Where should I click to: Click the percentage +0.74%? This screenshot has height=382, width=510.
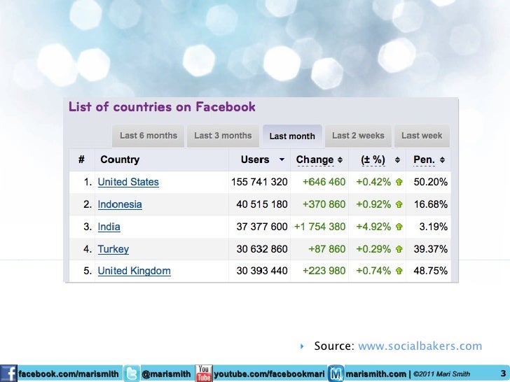(x=373, y=271)
